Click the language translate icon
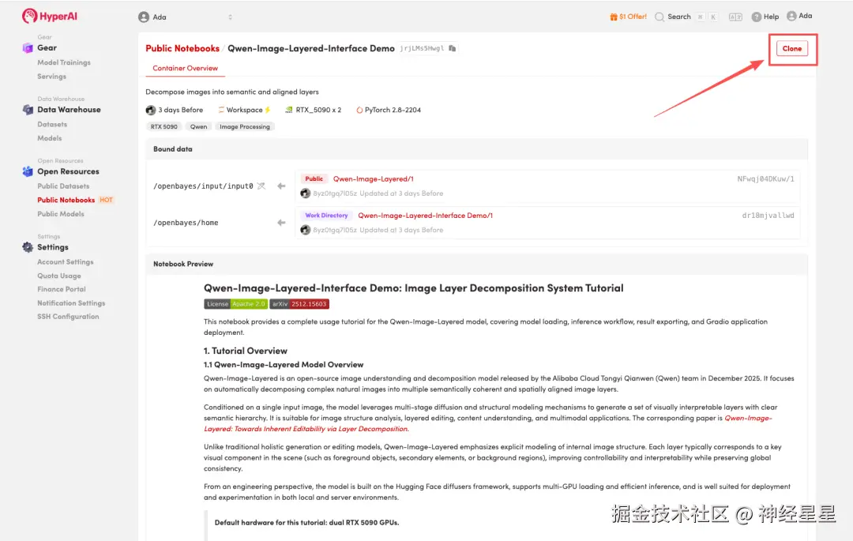853x541 pixels. pos(735,17)
